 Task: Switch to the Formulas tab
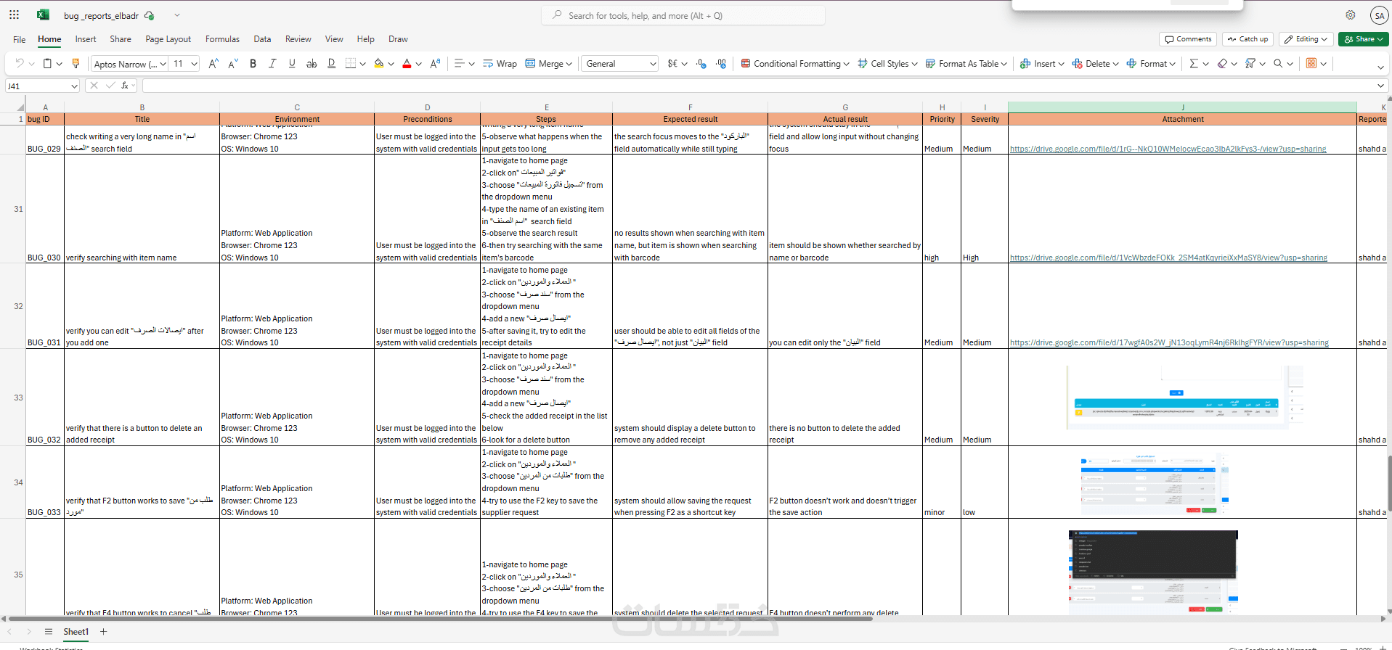point(222,39)
